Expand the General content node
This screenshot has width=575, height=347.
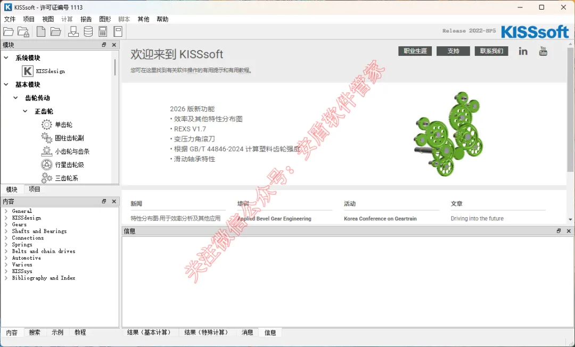(x=6, y=211)
